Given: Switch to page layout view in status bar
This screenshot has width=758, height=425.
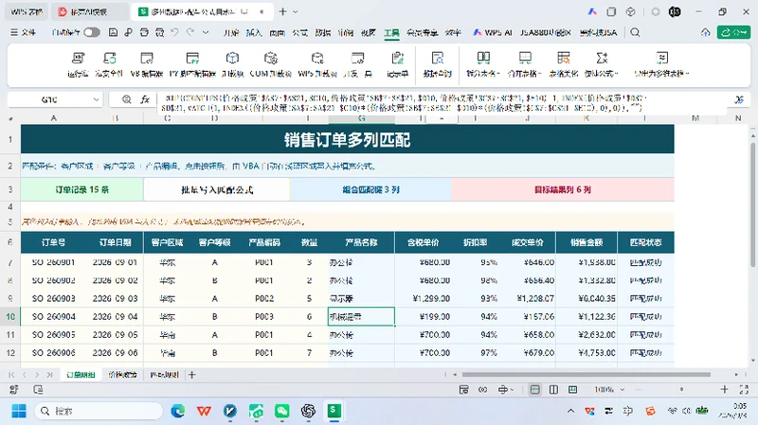Looking at the screenshot, I should pos(553,389).
